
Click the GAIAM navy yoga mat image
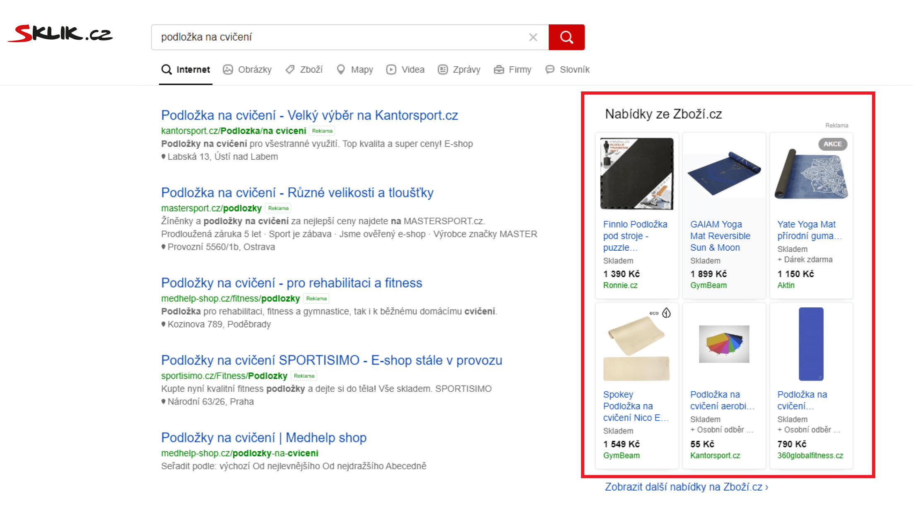pyautogui.click(x=724, y=174)
